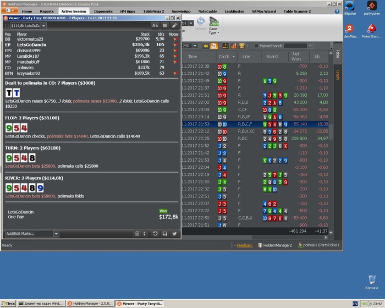This screenshot has height=308, width=385.
Task: Open the bar chart graph icon
Action: tap(234, 46)
